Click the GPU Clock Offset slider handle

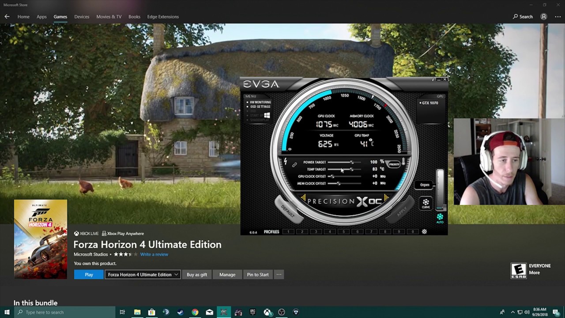[332, 176]
